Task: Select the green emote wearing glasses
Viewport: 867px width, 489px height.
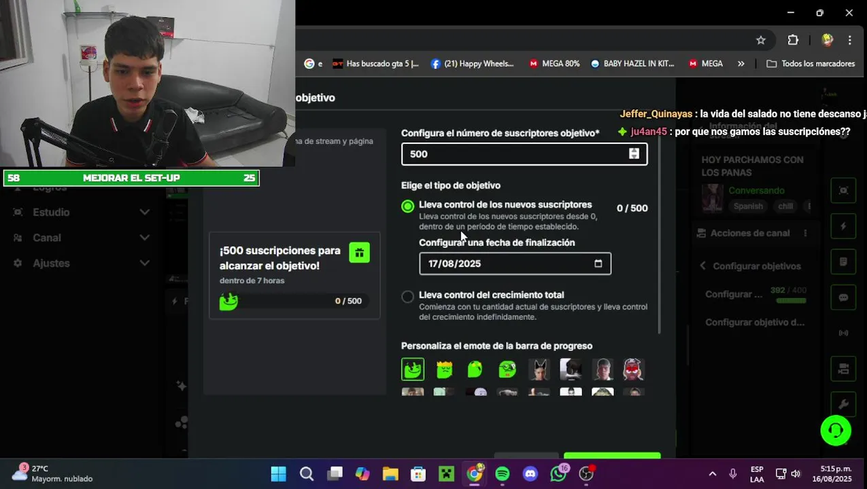Action: click(507, 369)
